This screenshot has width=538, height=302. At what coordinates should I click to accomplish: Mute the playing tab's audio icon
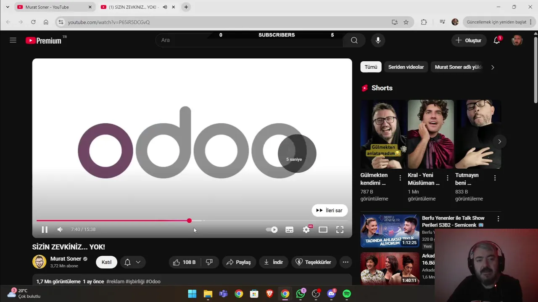point(165,7)
